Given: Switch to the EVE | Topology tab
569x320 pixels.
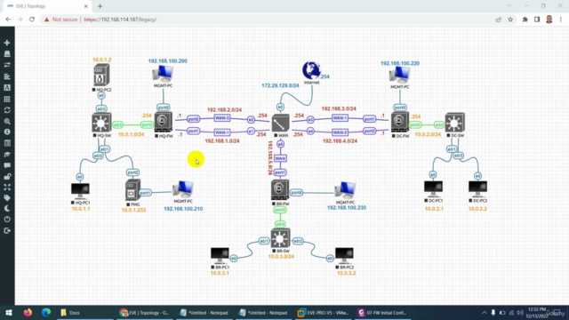Looking at the screenshot, I should coord(46,6).
